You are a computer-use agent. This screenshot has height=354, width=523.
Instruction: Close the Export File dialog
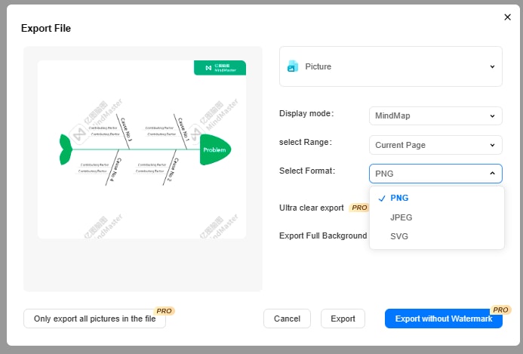pos(507,17)
